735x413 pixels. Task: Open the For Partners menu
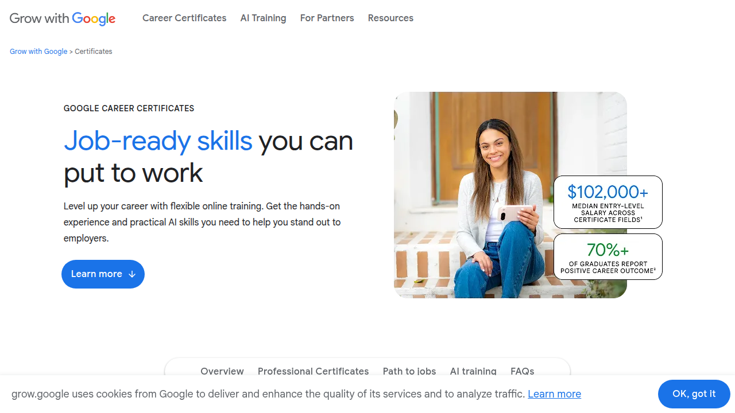(327, 18)
